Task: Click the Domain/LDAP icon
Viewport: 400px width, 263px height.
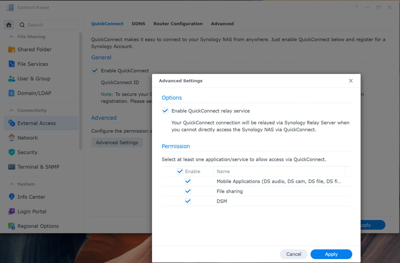Action: tap(11, 93)
